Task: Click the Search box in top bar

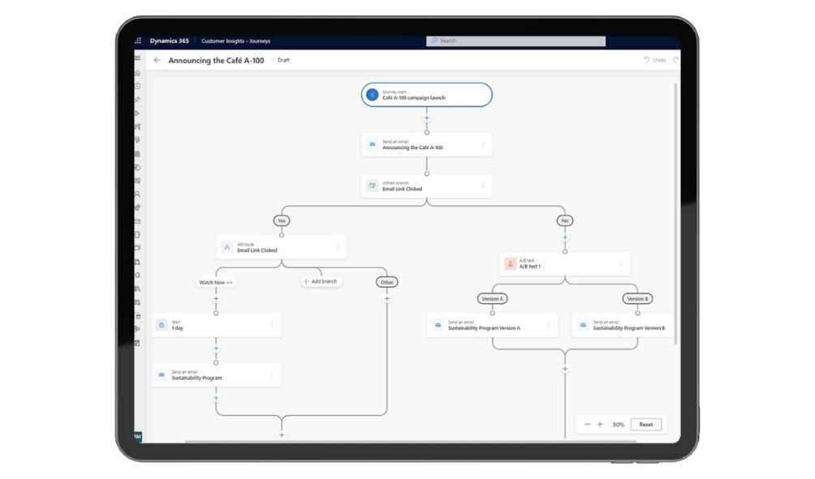Action: point(516,41)
